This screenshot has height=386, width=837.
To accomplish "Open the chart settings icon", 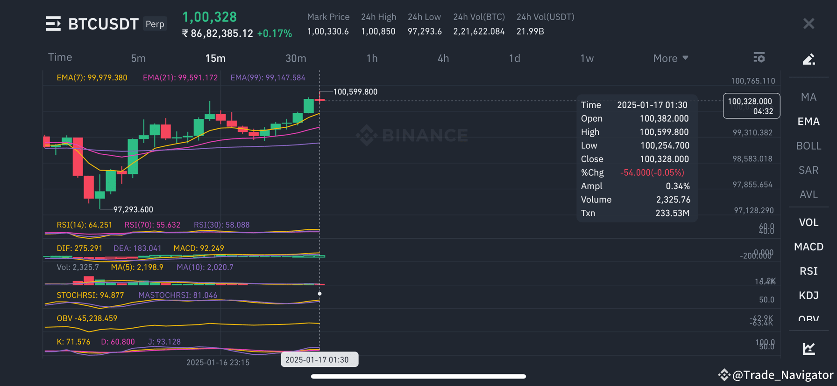I will 759,57.
